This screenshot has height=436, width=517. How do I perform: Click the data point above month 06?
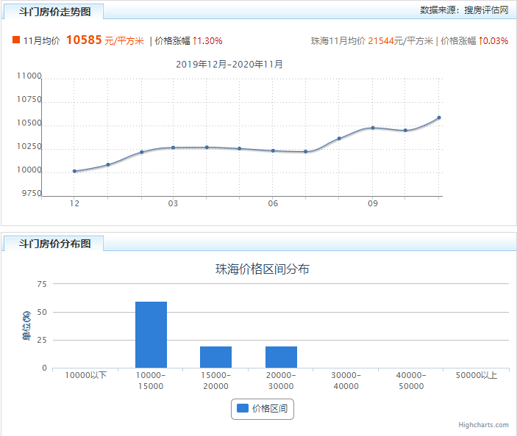tap(273, 150)
